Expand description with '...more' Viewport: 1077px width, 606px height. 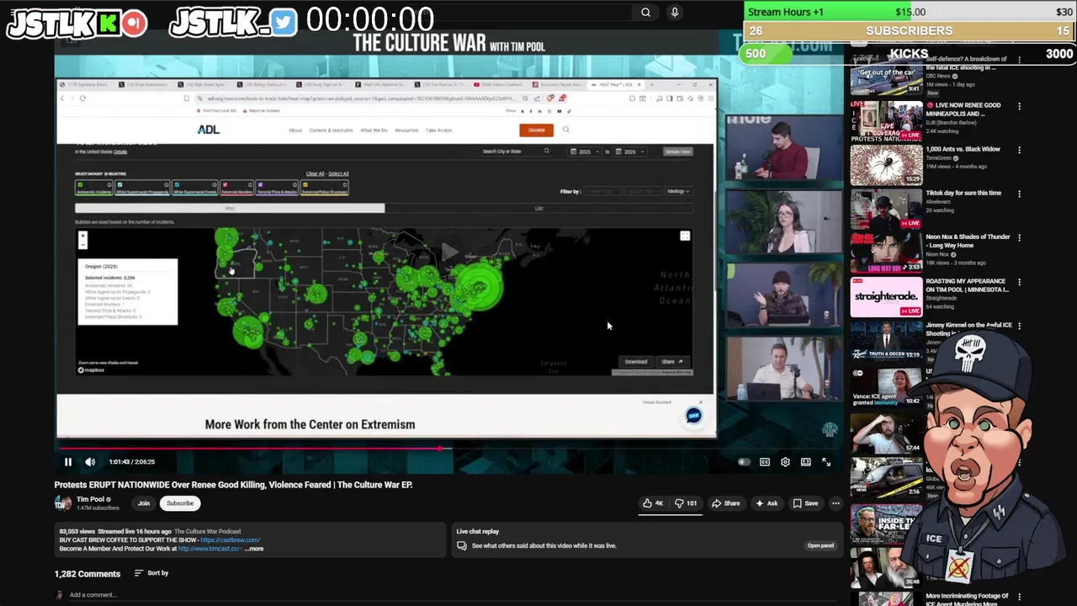(x=254, y=549)
